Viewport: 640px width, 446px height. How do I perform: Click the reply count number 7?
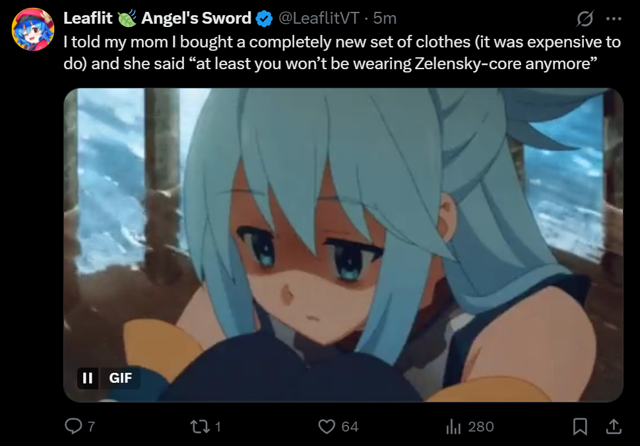92,427
